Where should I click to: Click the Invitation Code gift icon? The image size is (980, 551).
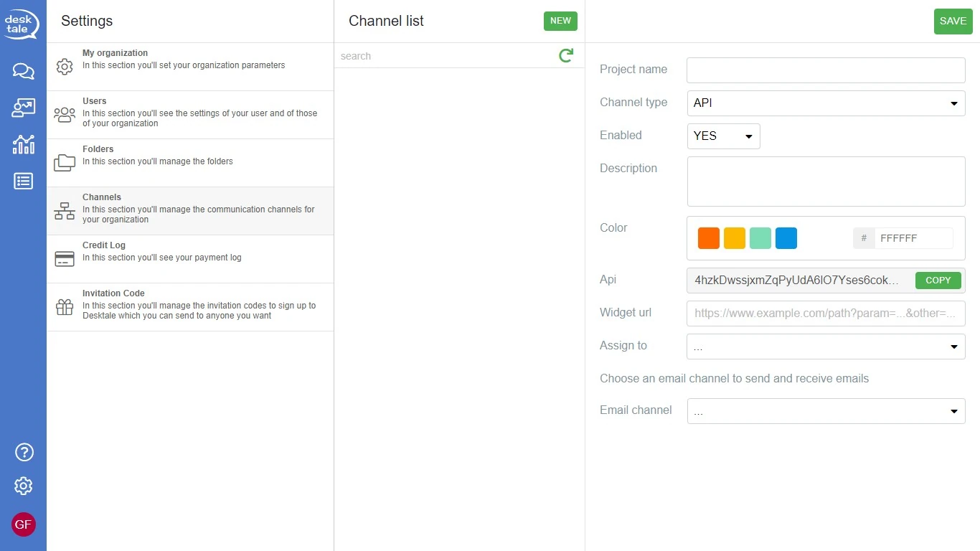click(65, 307)
